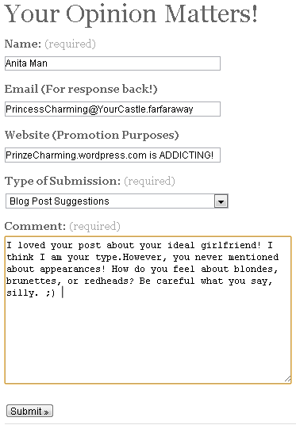
Task: Click the Email field with PrincessCharming address
Action: (x=113, y=109)
